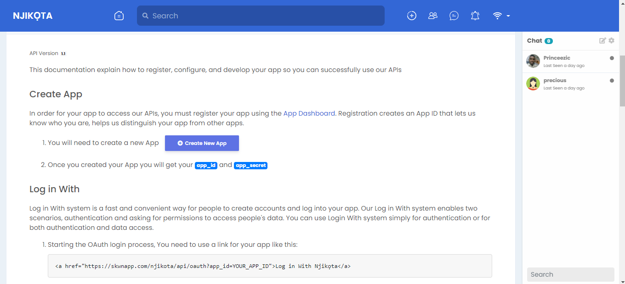The width and height of the screenshot is (625, 284).
Task: Expand the dropdown arrow beside wifi icon
Action: coord(508,16)
